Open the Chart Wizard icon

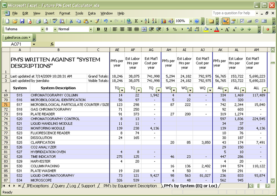tap(163, 21)
